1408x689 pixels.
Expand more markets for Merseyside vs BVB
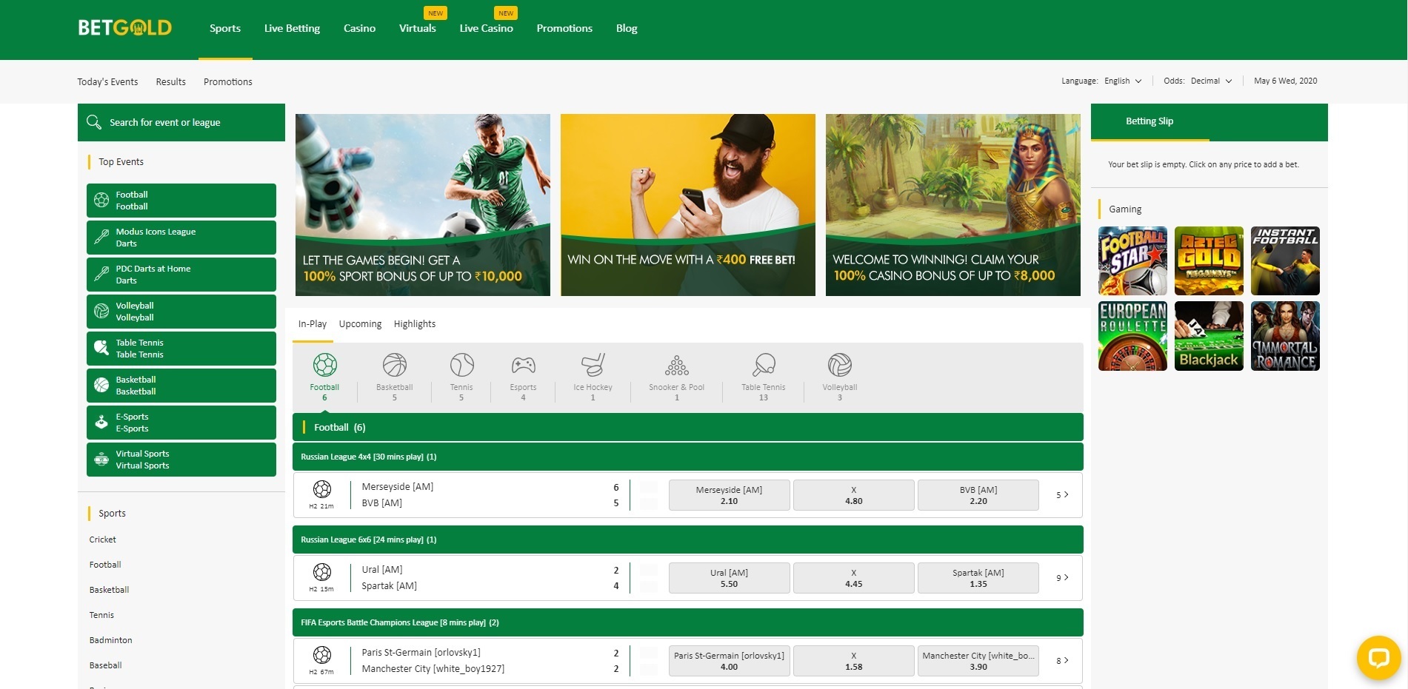[1062, 495]
